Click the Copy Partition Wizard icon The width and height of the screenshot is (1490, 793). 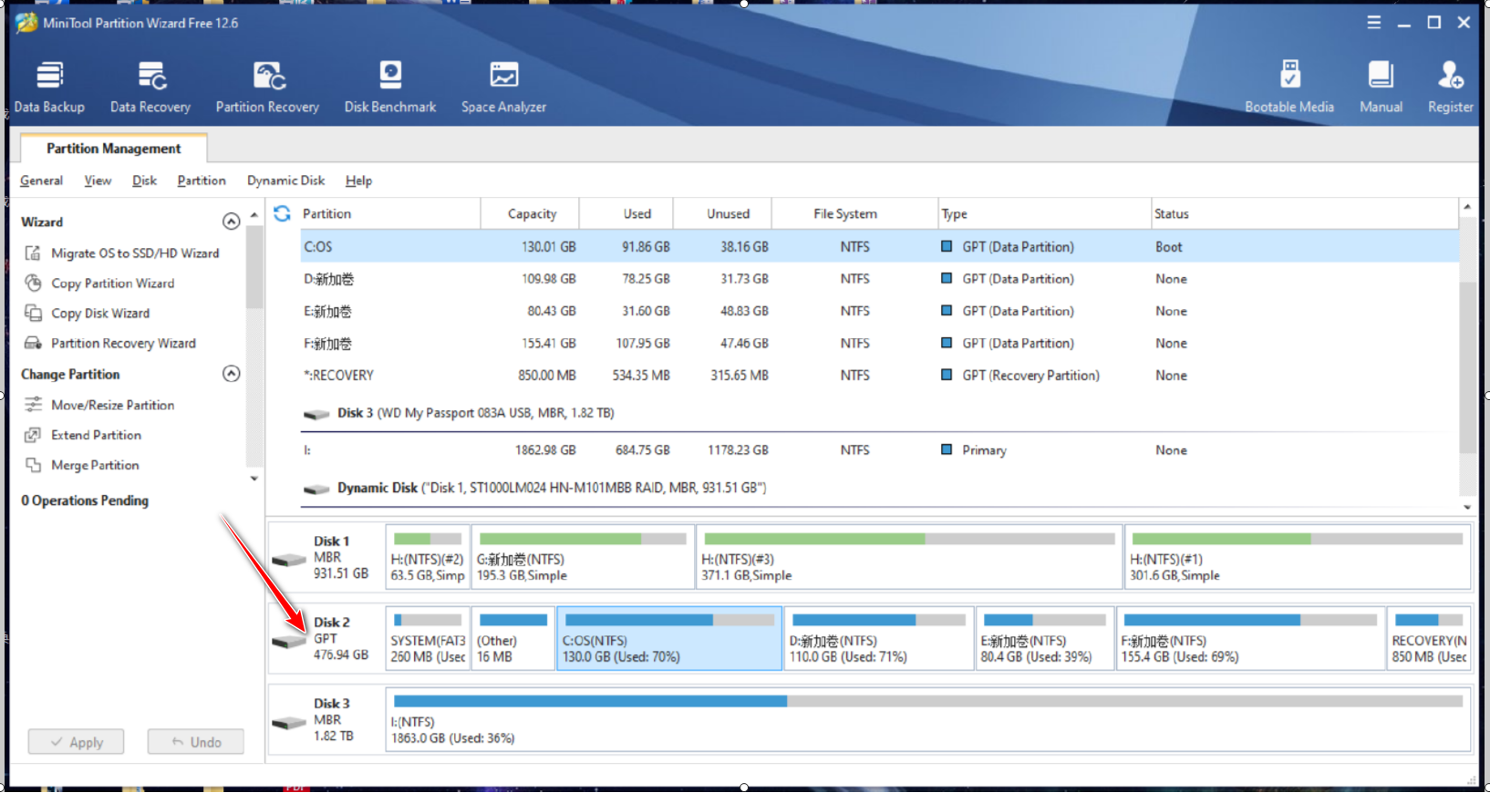pyautogui.click(x=33, y=283)
